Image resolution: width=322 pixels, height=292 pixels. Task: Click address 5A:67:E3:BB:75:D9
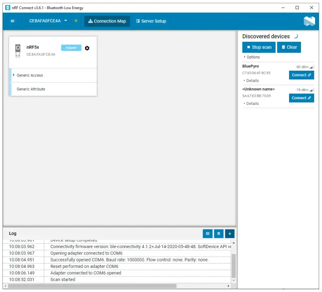pos(257,96)
